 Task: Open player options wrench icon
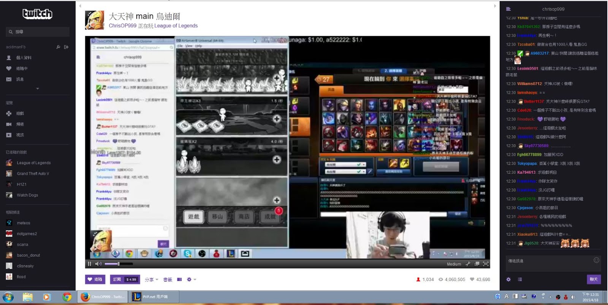click(x=468, y=264)
